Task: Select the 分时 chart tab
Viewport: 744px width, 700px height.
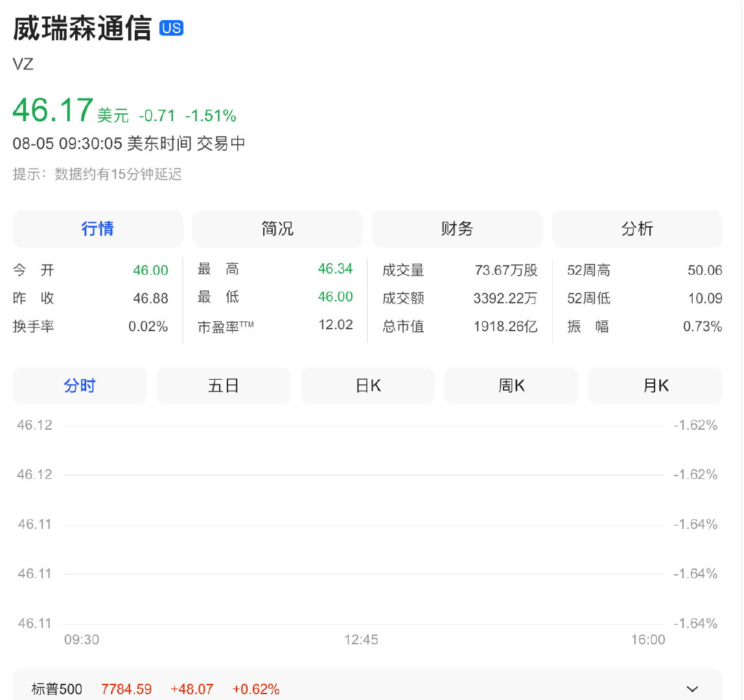Action: (x=80, y=386)
